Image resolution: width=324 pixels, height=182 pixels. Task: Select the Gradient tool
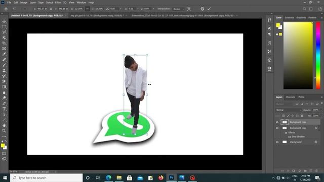pos(4,87)
